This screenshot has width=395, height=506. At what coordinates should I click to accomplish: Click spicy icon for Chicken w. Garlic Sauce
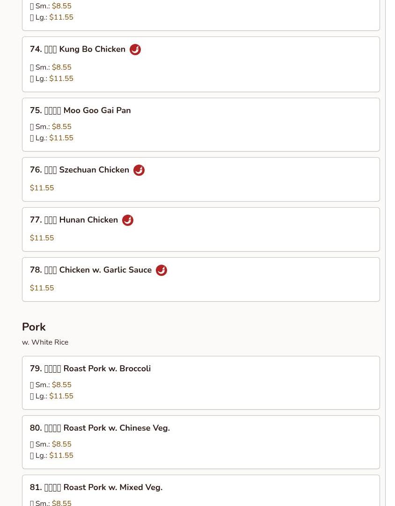coord(161,270)
